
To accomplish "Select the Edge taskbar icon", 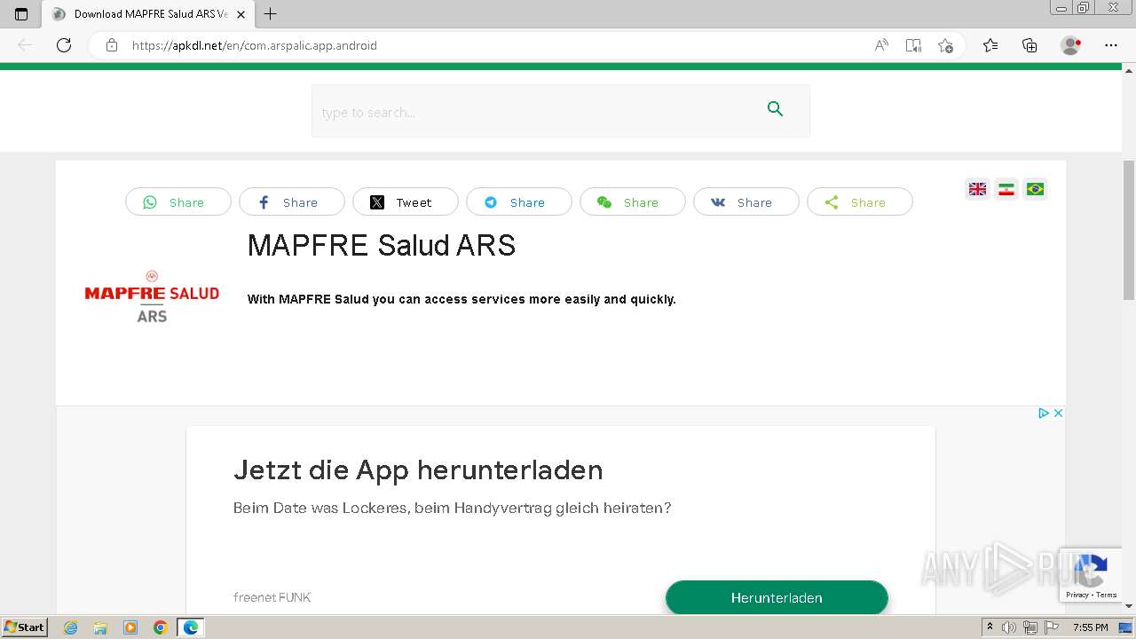I will coord(191,627).
